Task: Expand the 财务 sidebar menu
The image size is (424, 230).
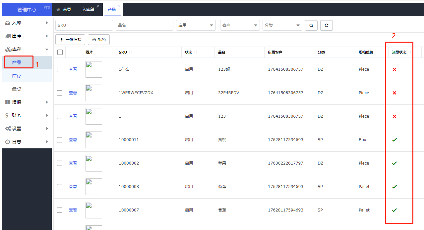Action: (27, 115)
